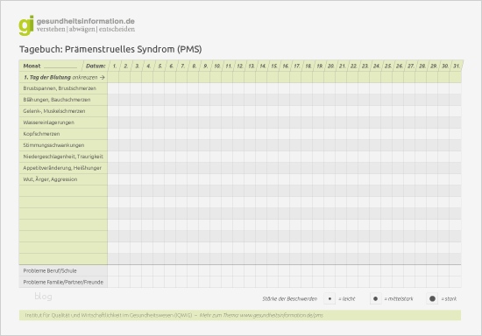Click the day 1. column header
The image size is (482, 336).
coord(114,66)
